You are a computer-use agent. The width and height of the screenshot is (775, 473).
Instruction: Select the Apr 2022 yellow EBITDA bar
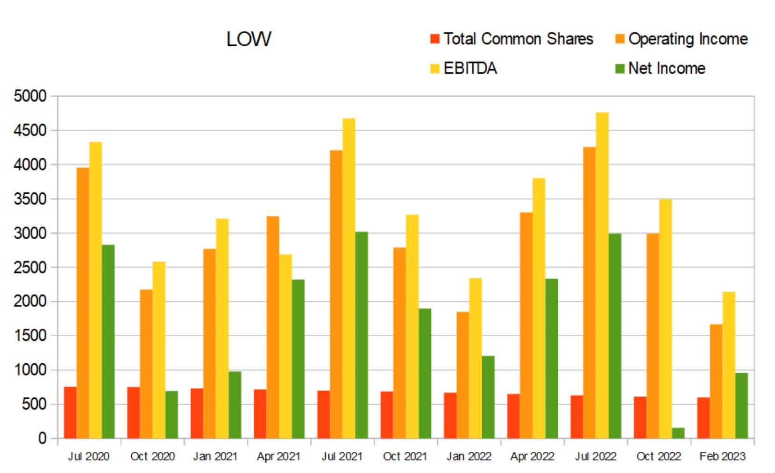[x=539, y=308]
